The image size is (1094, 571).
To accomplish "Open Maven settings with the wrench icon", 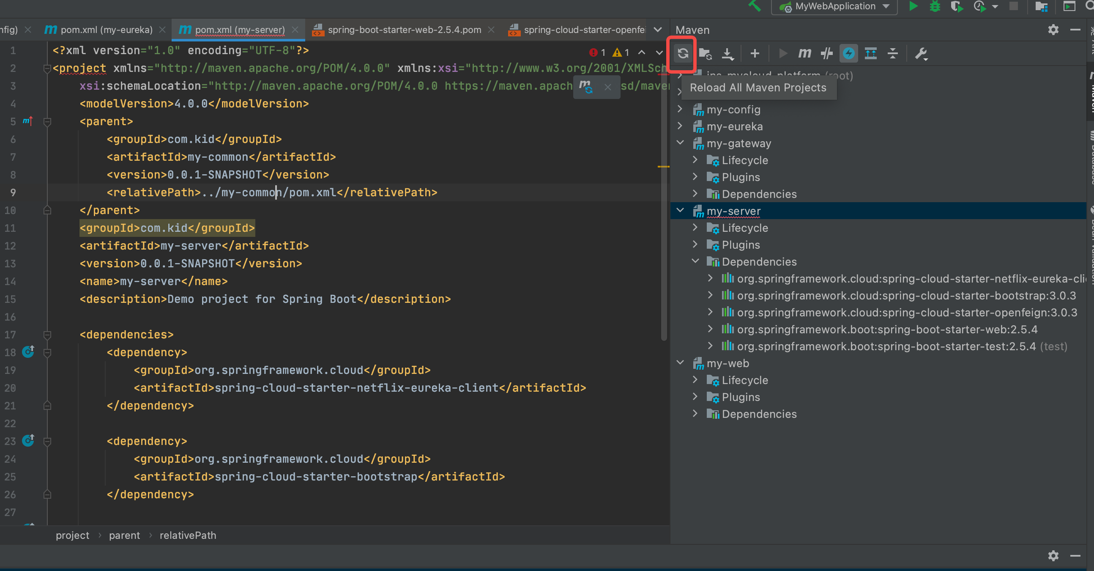I will pyautogui.click(x=921, y=54).
